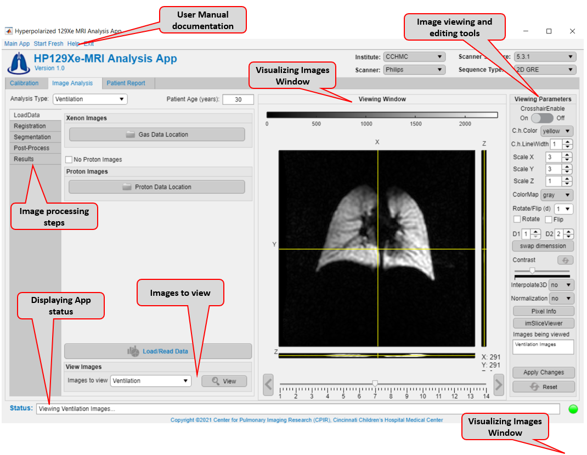The image size is (587, 455).
Task: Open the Calibration tab
Action: [x=24, y=83]
